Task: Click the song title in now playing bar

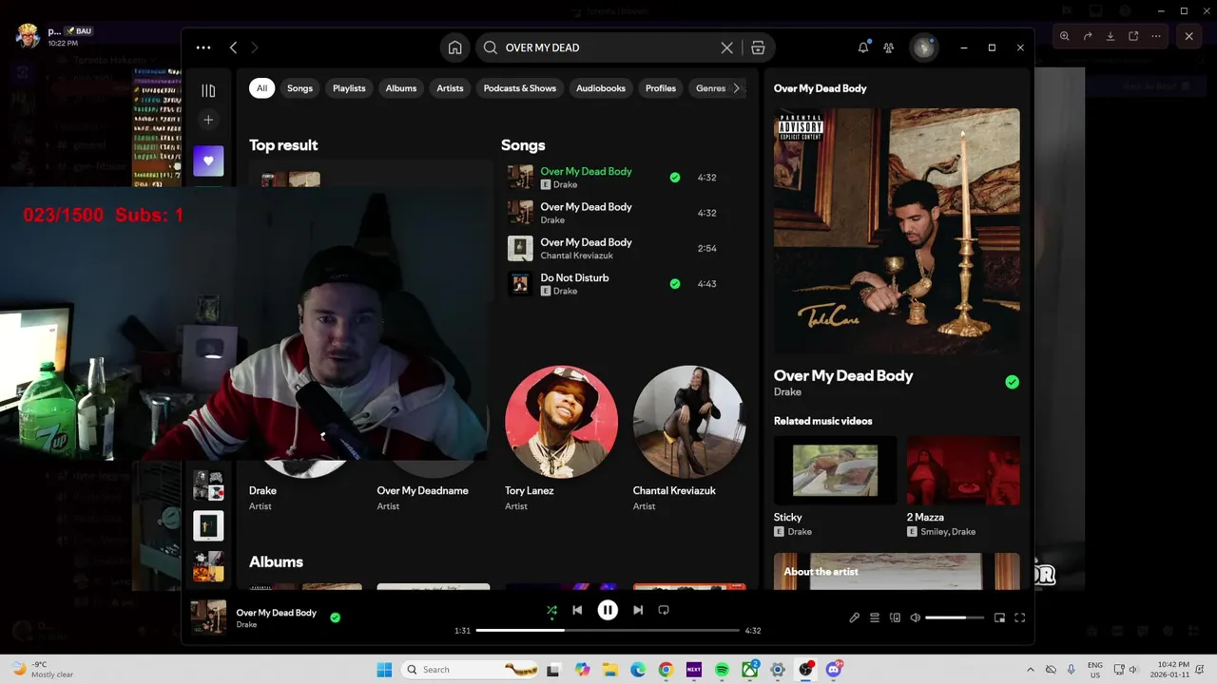Action: [276, 613]
